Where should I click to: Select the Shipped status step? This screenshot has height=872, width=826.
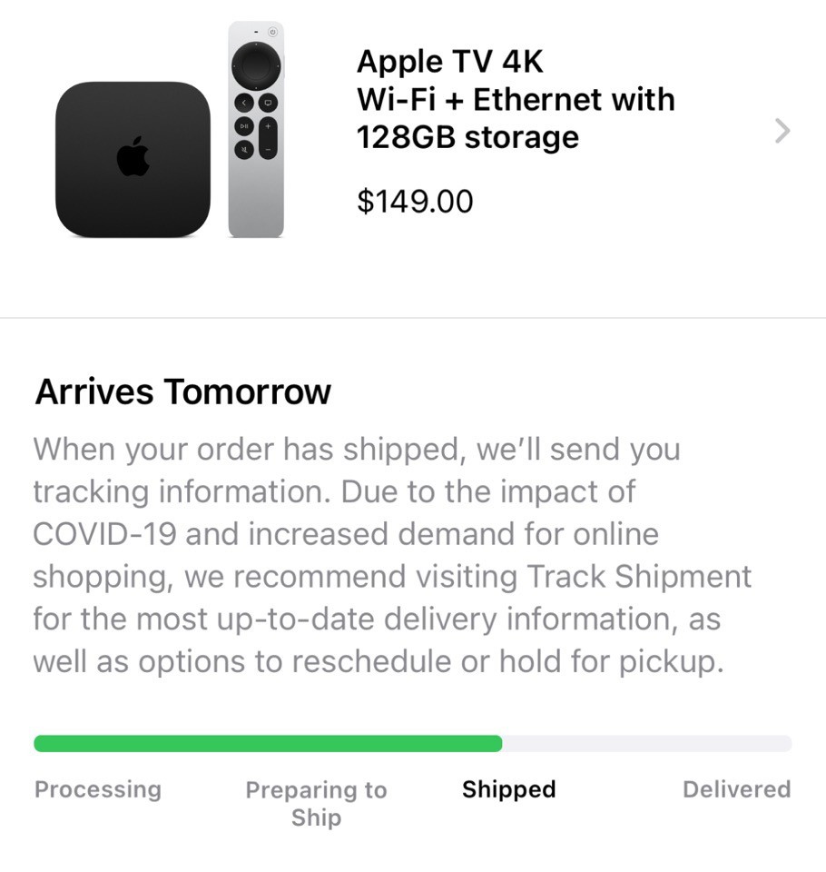pos(508,789)
